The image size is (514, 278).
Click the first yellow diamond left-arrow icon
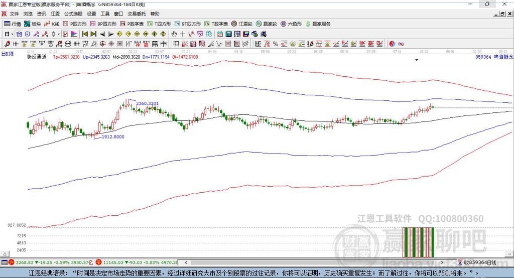(119, 34)
